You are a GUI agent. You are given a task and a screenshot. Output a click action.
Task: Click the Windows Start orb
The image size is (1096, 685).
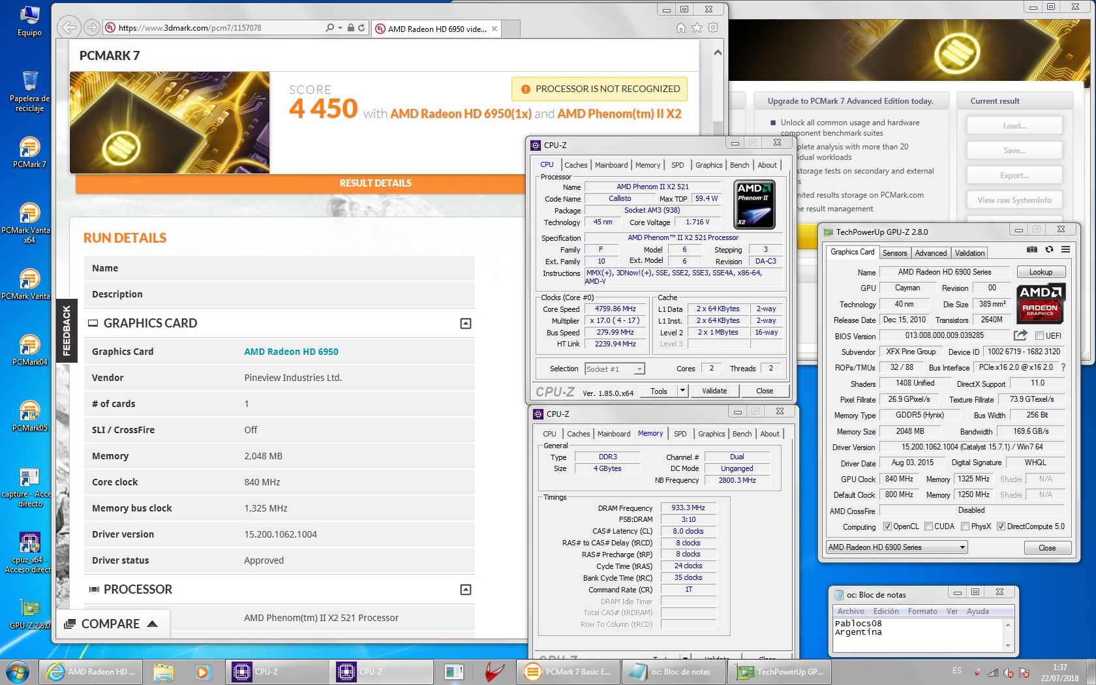tap(18, 671)
